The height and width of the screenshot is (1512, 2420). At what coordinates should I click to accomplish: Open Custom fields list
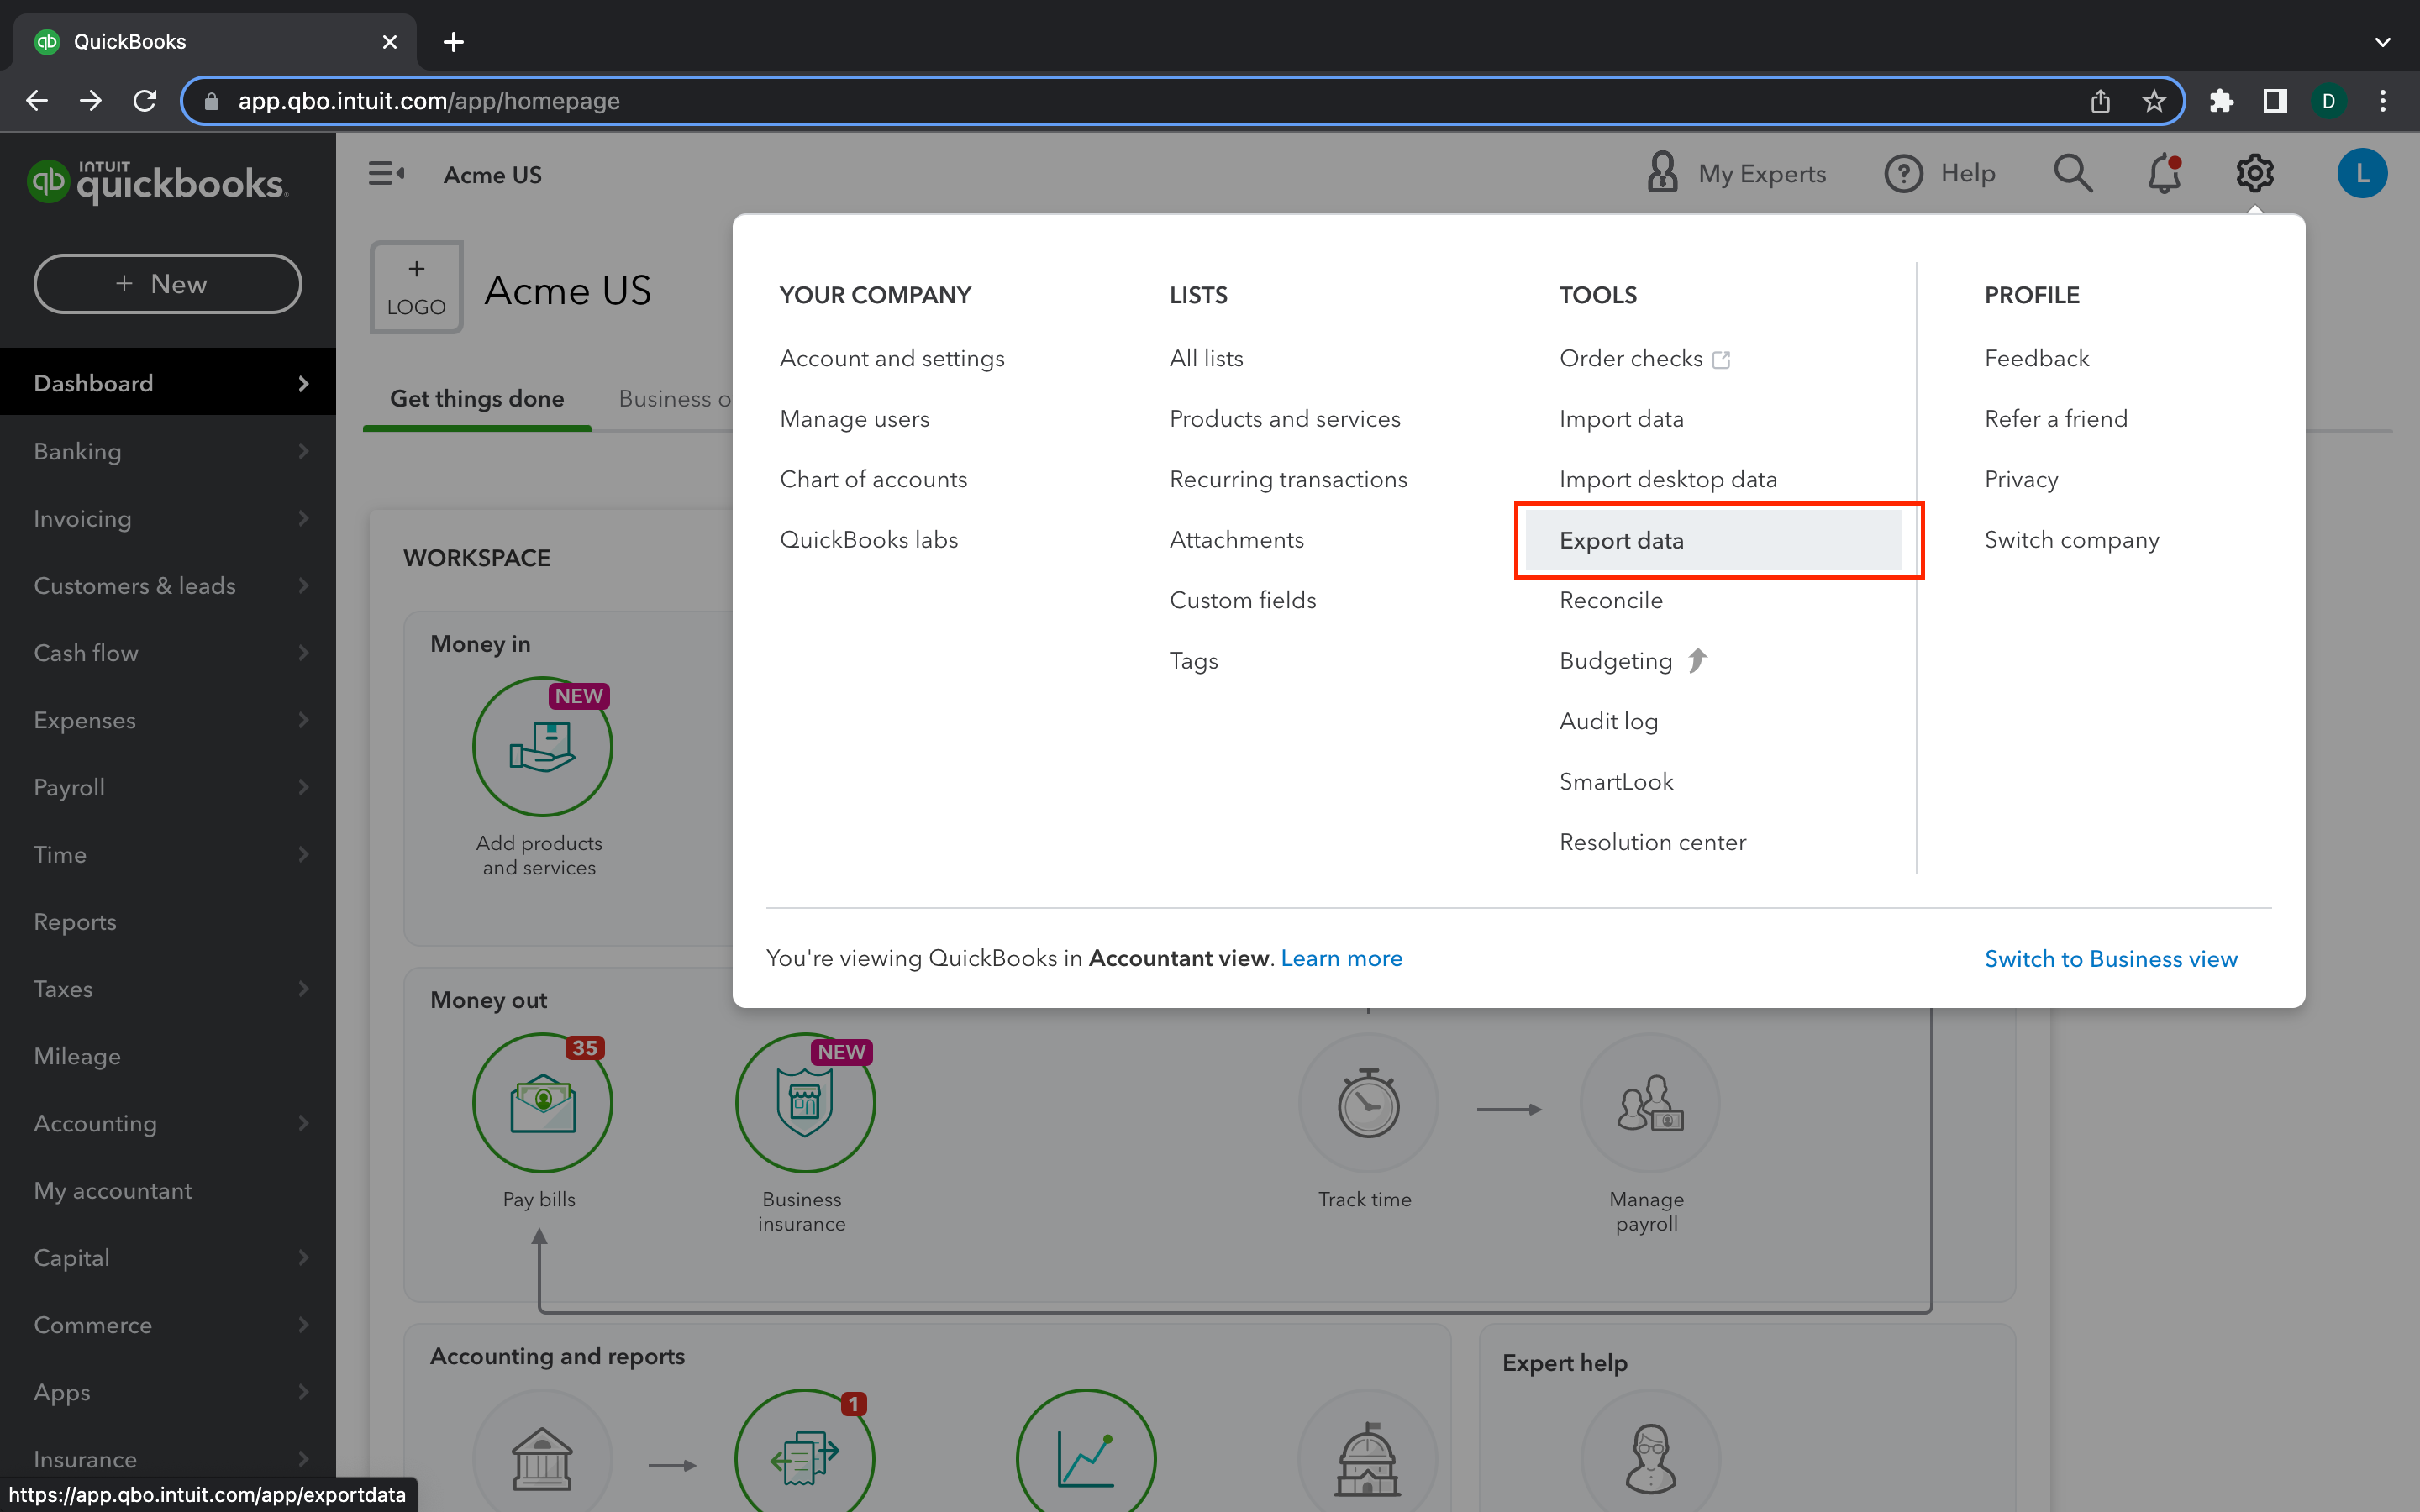click(x=1242, y=600)
